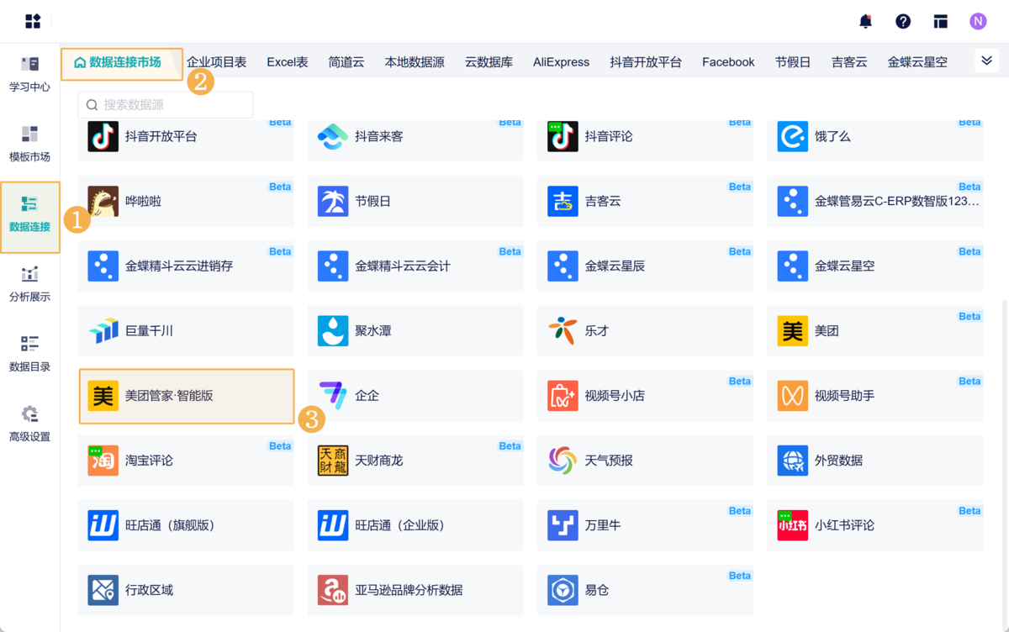Open the notifications bell icon
This screenshot has width=1009, height=632.
[x=865, y=21]
